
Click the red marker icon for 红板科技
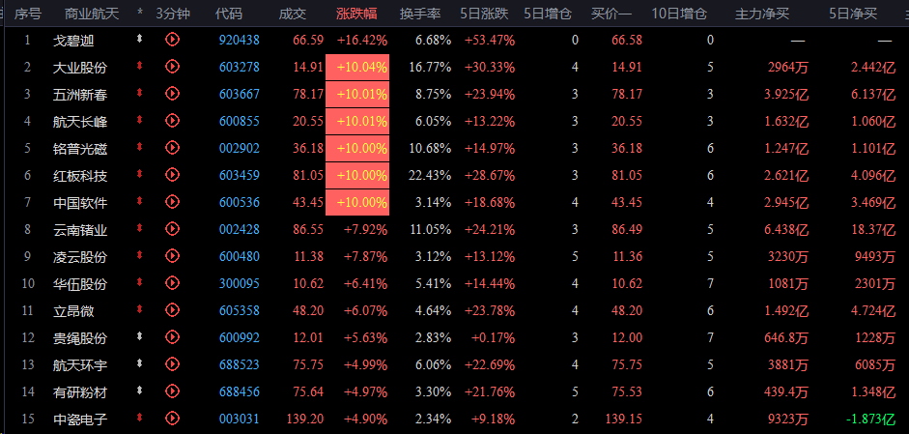[139, 174]
